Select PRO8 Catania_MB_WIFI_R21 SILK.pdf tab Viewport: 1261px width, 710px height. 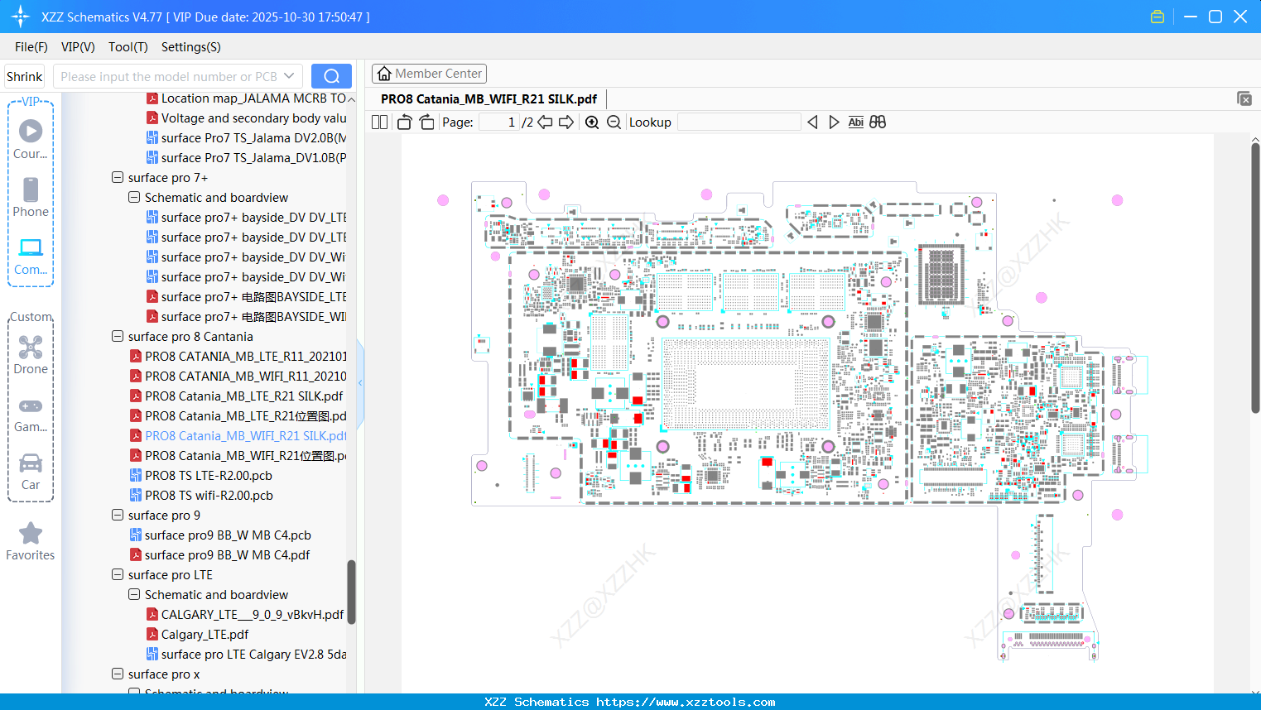pyautogui.click(x=489, y=98)
